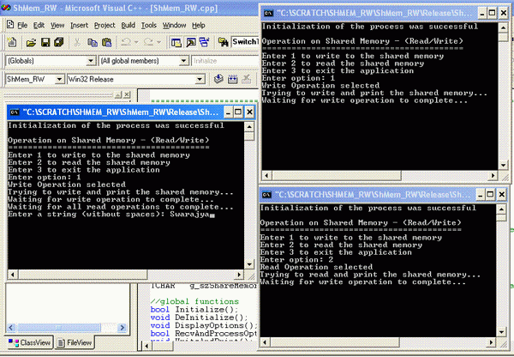Screen dimensions: 514x357
Task: Click Visual C++ app icon in title bar
Action: pos(6,8)
